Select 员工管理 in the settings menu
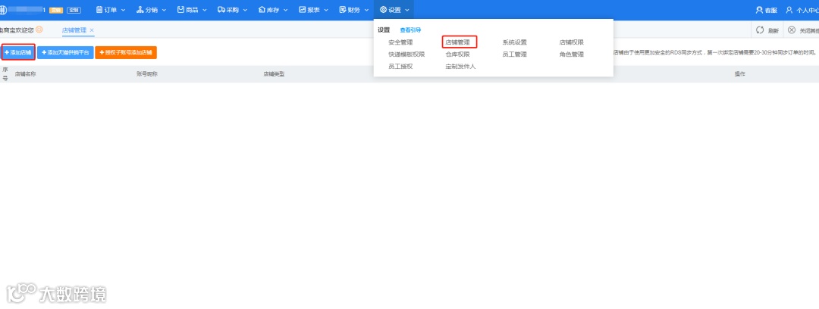 514,55
